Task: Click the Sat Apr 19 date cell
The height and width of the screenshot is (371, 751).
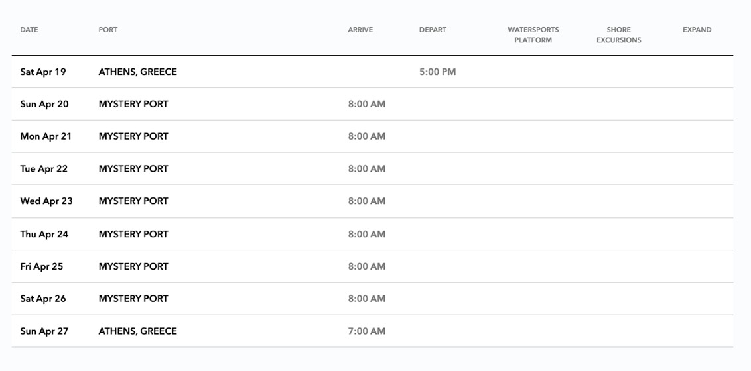Action: point(43,72)
